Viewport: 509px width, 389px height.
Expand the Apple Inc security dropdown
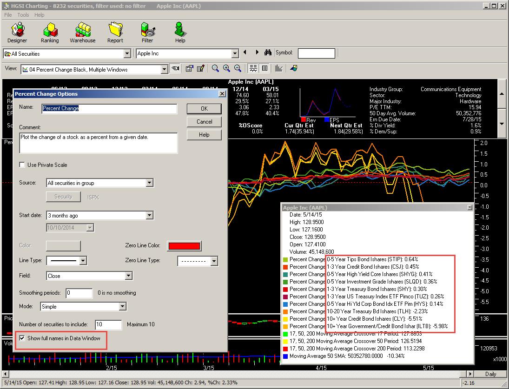click(x=235, y=53)
